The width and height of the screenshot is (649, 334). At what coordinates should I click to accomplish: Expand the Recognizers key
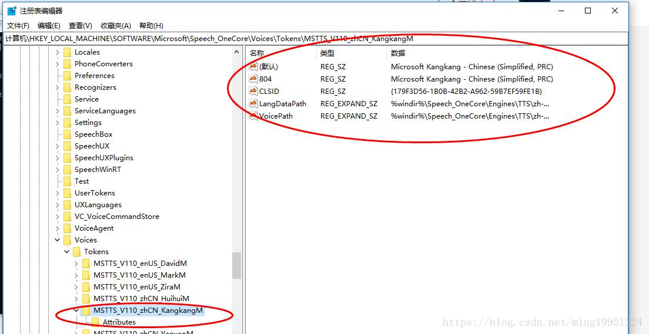58,87
